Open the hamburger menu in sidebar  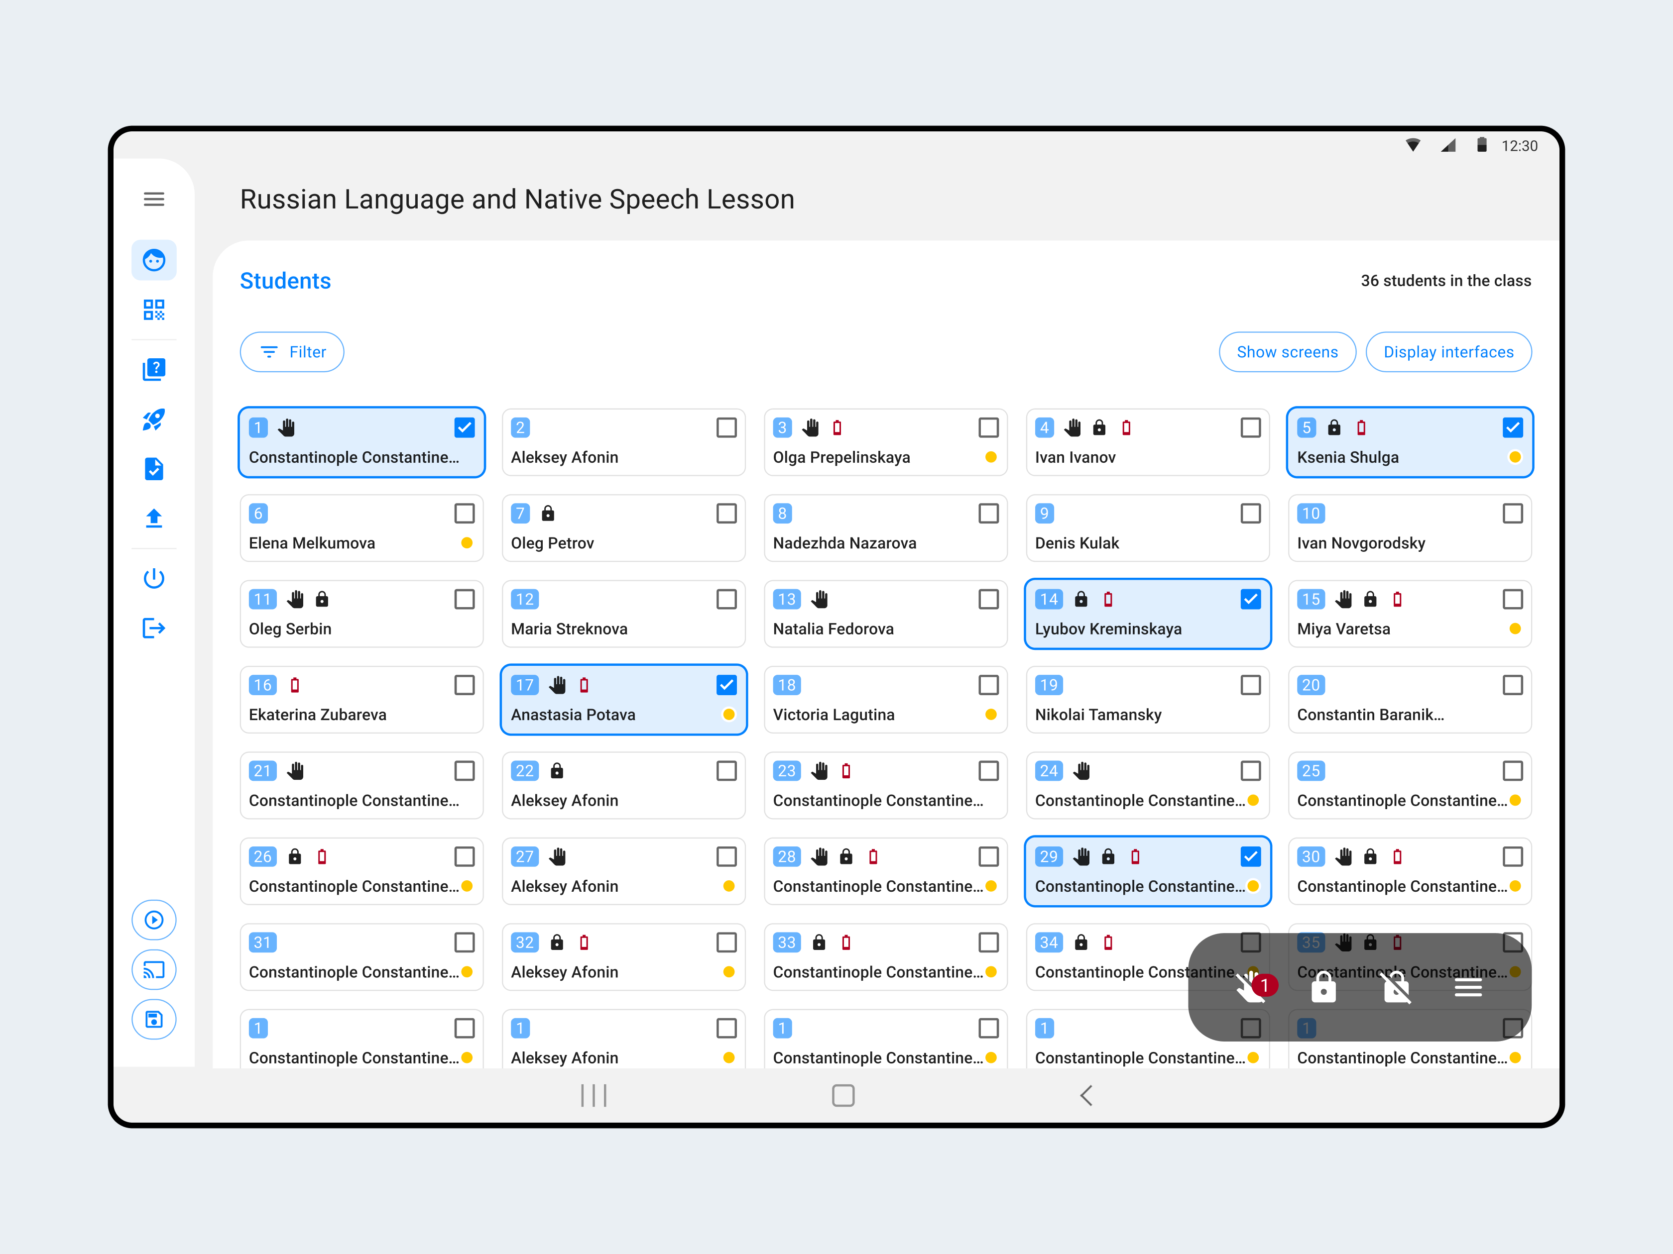point(153,199)
